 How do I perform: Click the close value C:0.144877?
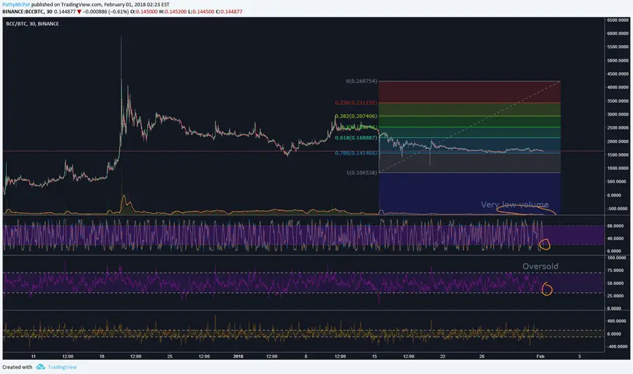tap(230, 12)
